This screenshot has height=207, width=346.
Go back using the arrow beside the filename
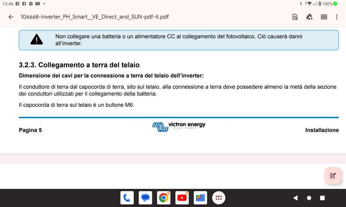[x=11, y=17]
